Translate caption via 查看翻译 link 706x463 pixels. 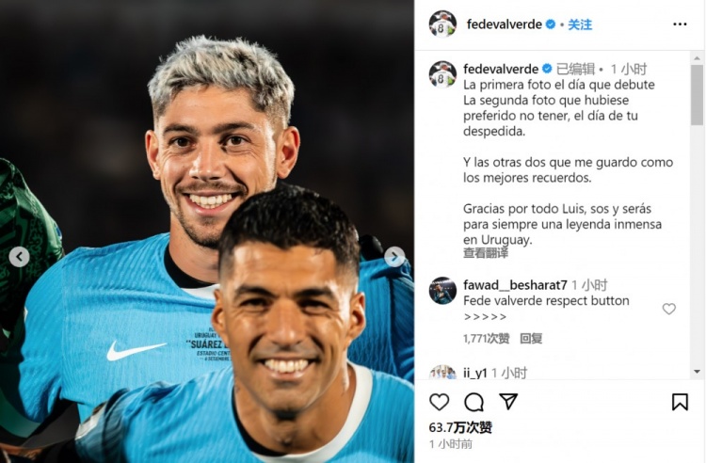[x=486, y=253]
